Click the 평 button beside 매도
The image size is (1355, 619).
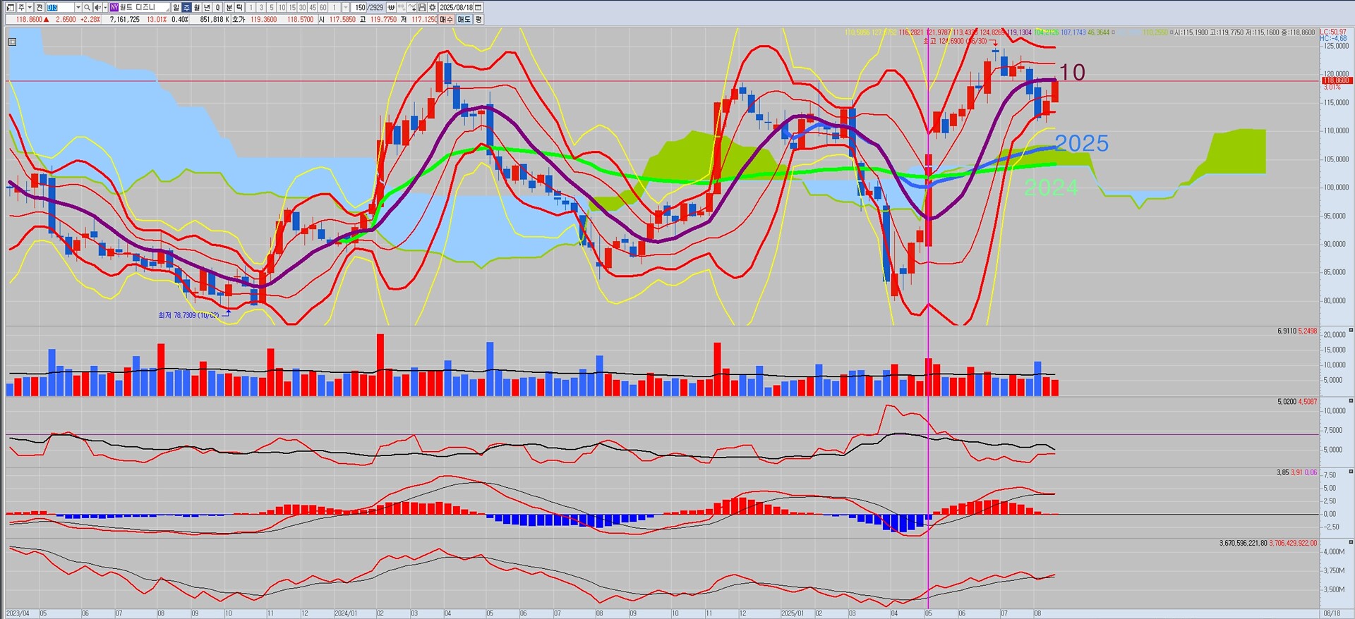478,20
